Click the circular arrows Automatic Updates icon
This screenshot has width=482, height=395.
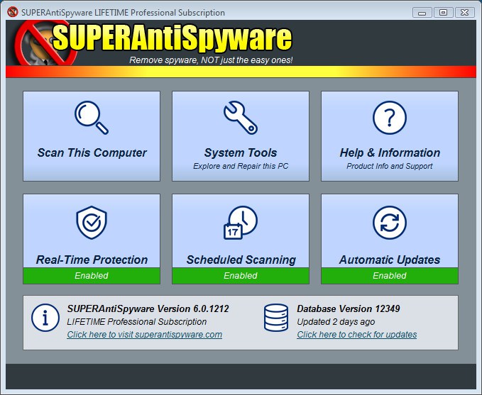pyautogui.click(x=390, y=223)
